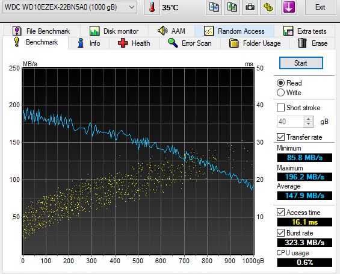This screenshot has width=340, height=274.
Task: Disable the Access time checkbox
Action: (x=280, y=212)
